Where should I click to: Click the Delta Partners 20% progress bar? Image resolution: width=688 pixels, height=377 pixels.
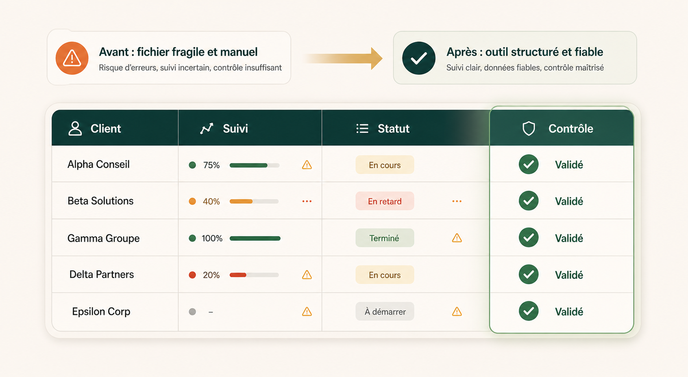255,275
